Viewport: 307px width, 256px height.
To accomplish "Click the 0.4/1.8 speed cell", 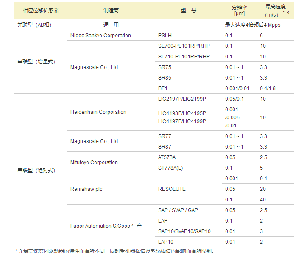I will [275, 88].
